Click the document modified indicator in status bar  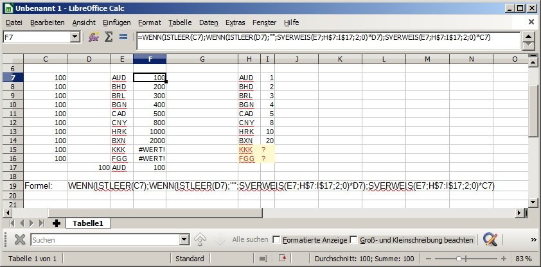click(283, 259)
